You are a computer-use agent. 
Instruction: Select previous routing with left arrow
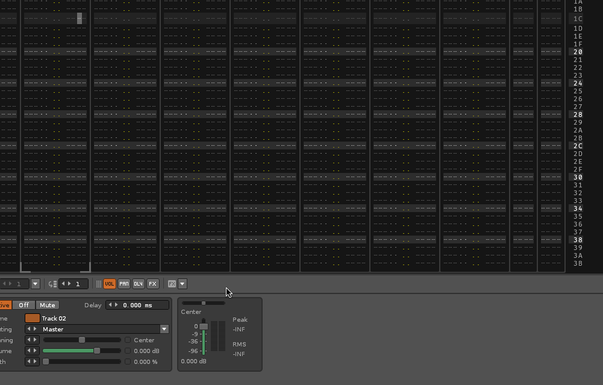click(29, 329)
